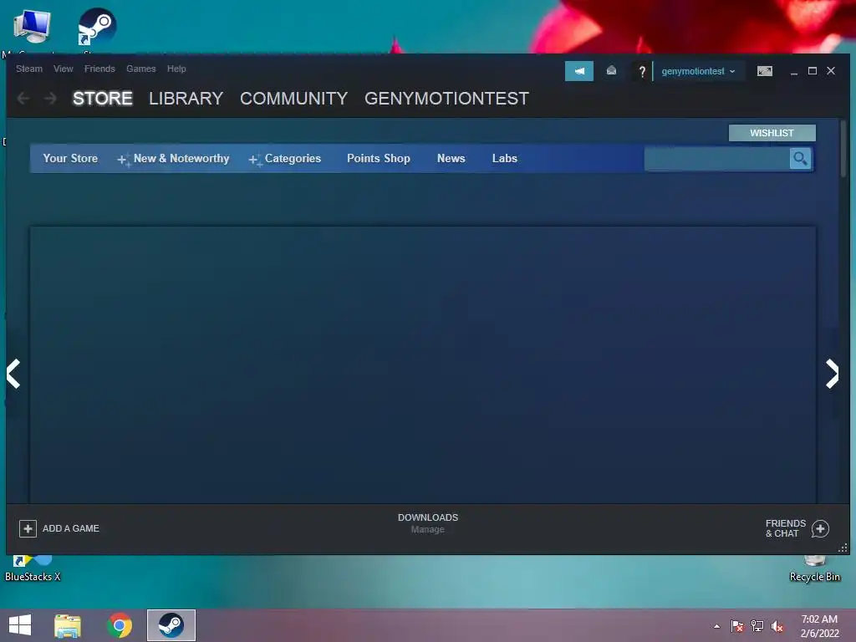Viewport: 856px width, 642px height.
Task: Click the store search magnifier button
Action: point(800,159)
